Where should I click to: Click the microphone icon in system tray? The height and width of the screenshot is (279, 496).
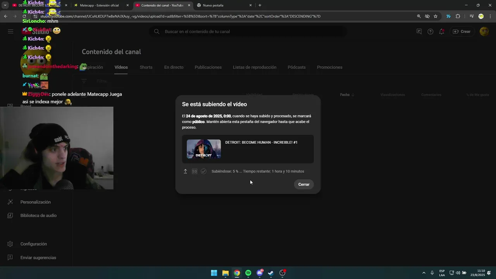point(432,273)
